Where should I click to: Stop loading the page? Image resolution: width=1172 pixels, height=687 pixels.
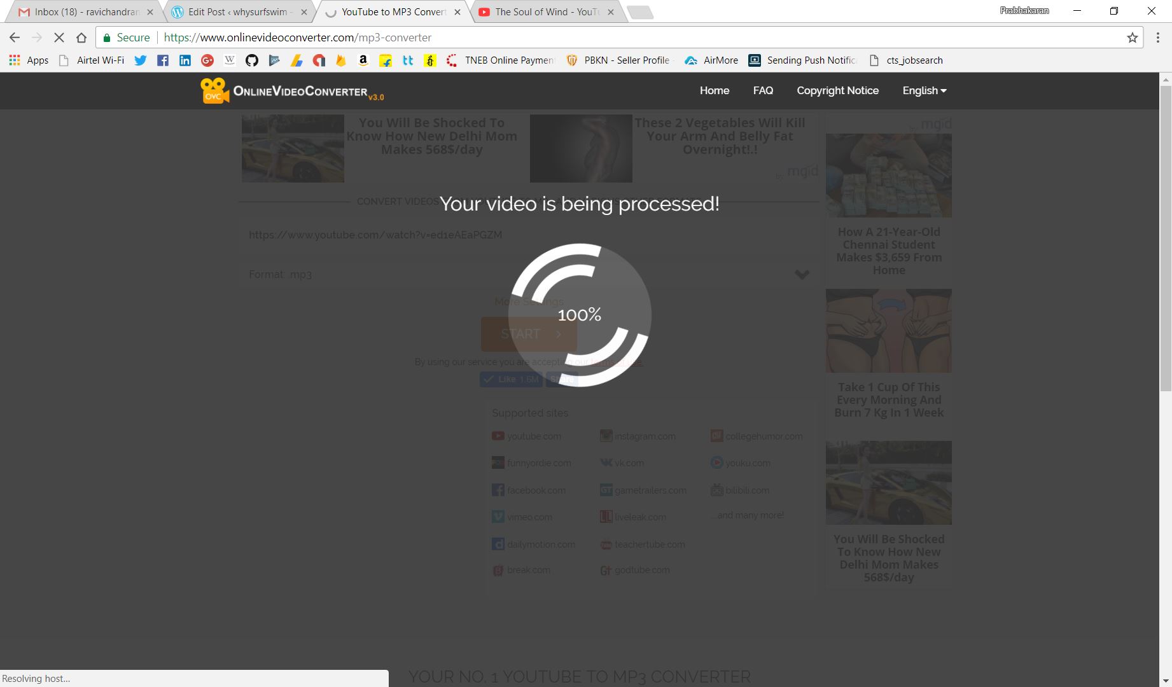pyautogui.click(x=59, y=38)
